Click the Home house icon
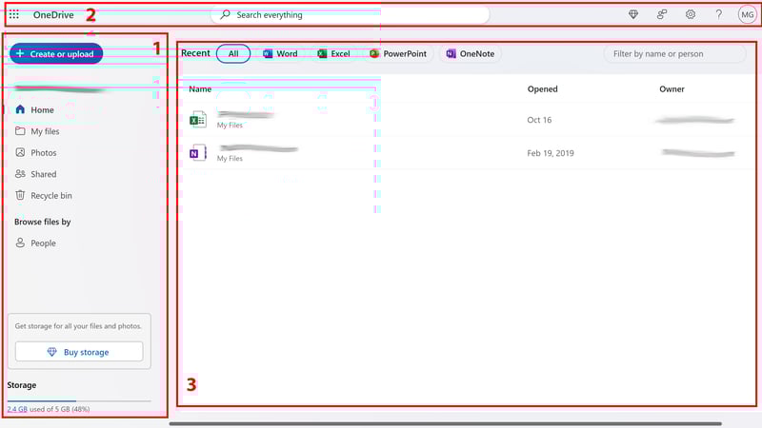Viewport: 762px width, 428px height. pos(20,109)
